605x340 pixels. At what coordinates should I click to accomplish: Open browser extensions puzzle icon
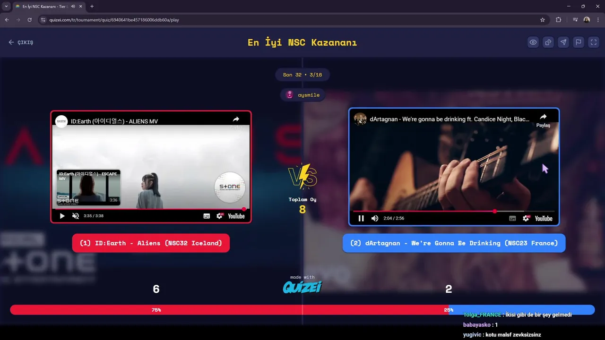click(x=559, y=20)
